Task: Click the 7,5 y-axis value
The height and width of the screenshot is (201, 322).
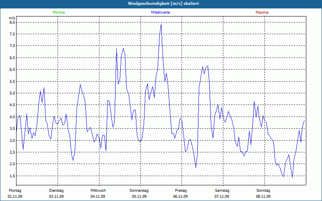Action: point(12,34)
